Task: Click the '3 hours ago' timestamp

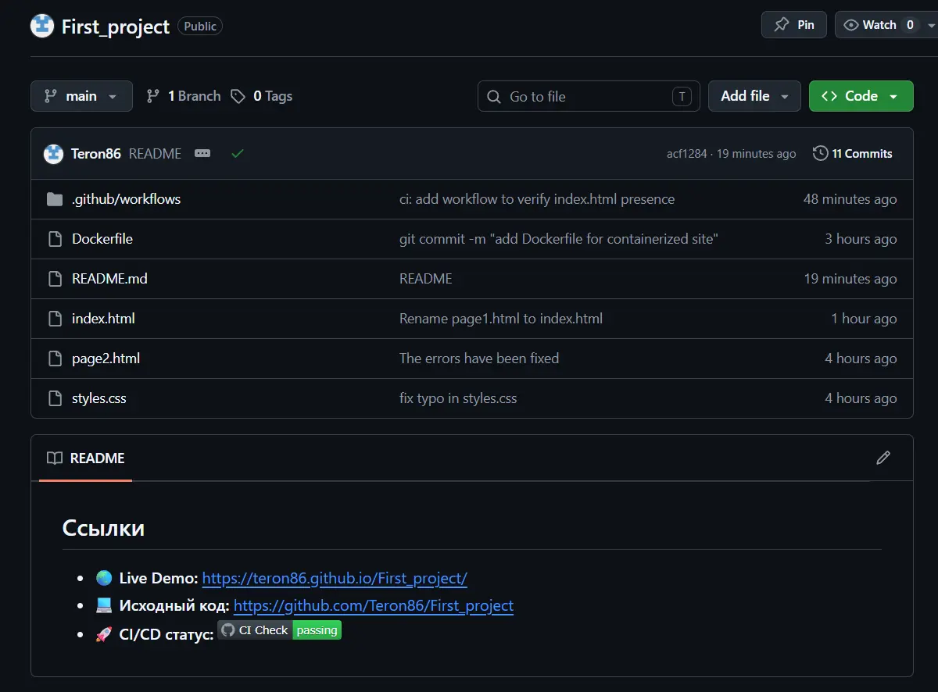Action: click(x=861, y=239)
